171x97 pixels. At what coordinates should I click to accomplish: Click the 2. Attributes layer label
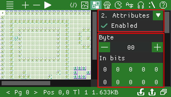(x=125, y=15)
